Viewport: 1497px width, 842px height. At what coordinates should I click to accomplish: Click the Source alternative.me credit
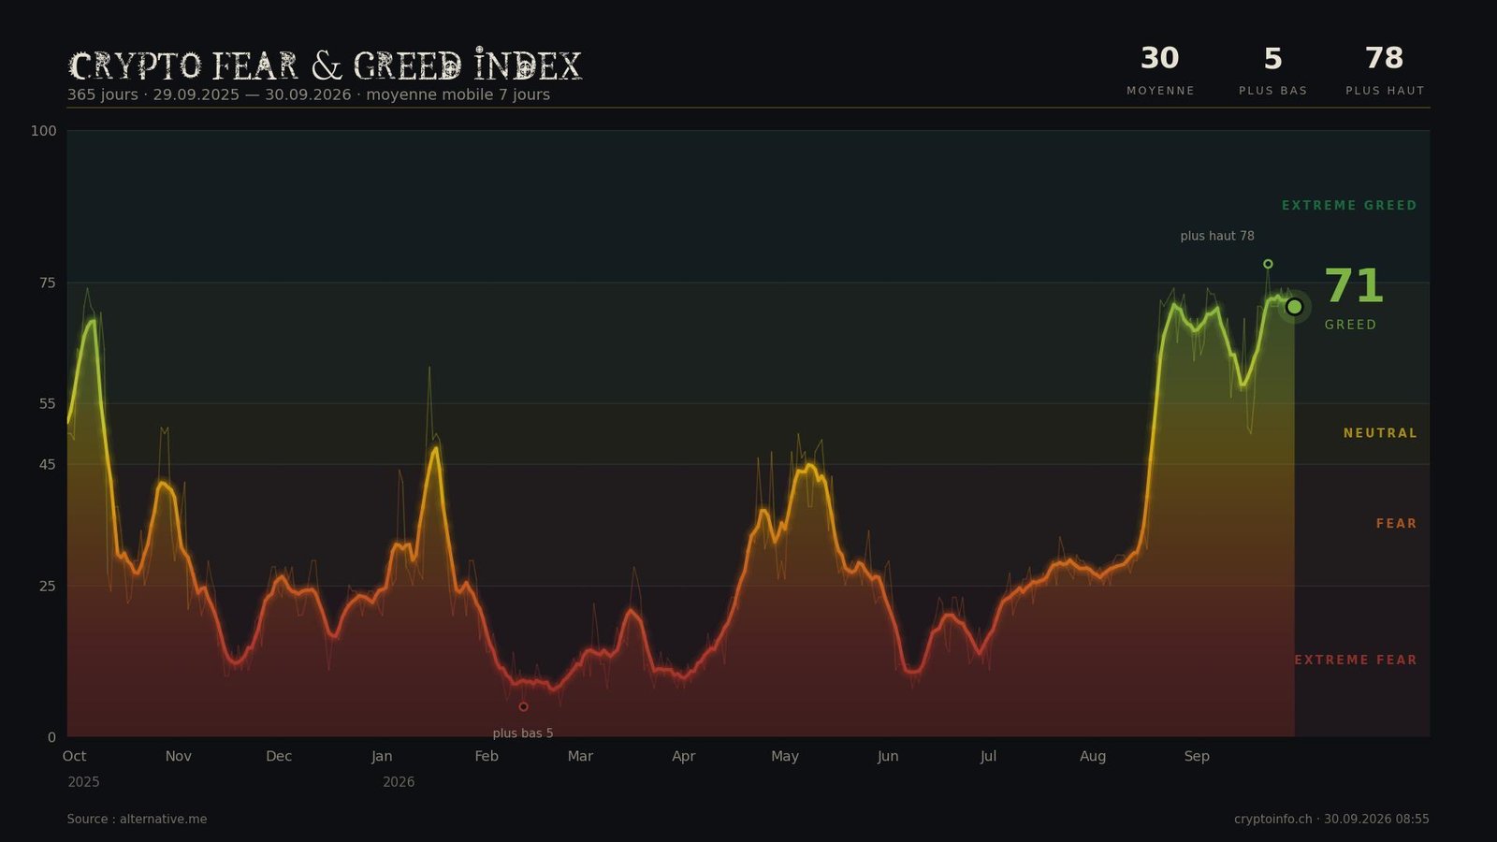pos(137,820)
